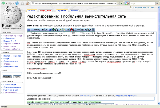The image size is (160, 108).
Task: Open Свежие правки link
Action: point(11,61)
